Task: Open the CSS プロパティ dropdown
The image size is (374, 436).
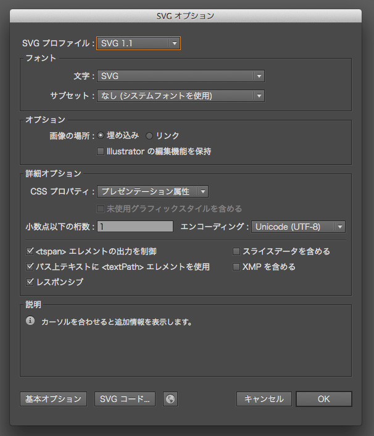Action: pos(152,191)
